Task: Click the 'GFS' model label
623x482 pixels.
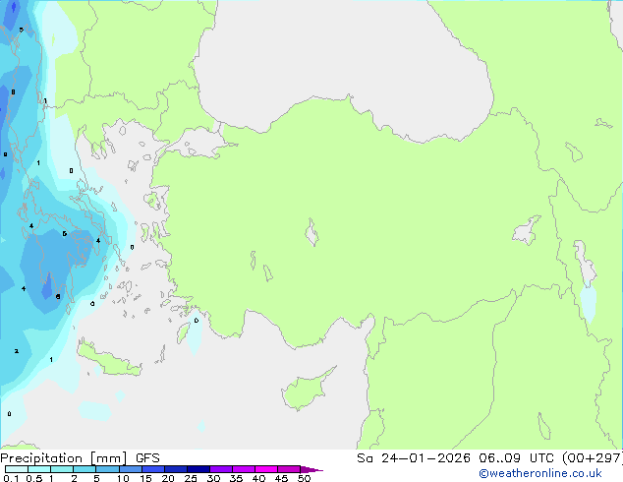Action: (x=147, y=458)
